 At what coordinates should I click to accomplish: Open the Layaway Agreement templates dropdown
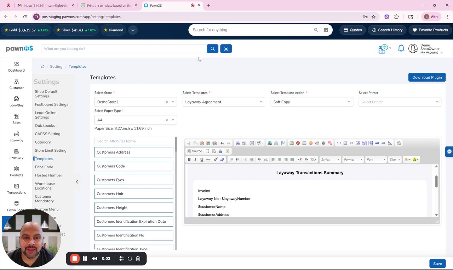coord(224,102)
